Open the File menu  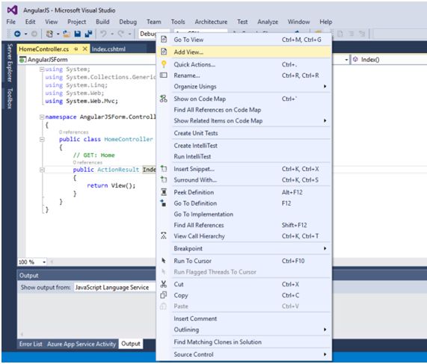point(11,22)
